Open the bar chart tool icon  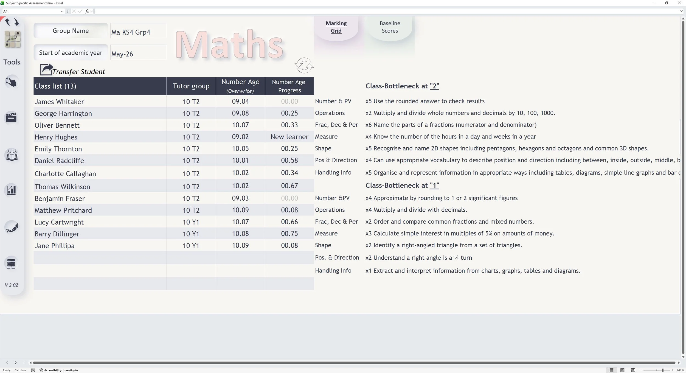(x=11, y=190)
